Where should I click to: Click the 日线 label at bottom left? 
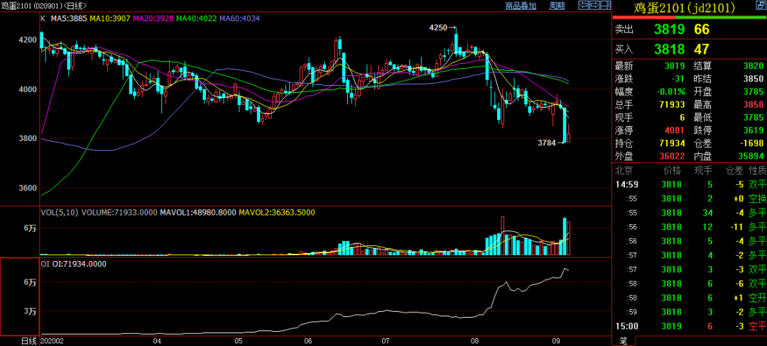point(28,340)
